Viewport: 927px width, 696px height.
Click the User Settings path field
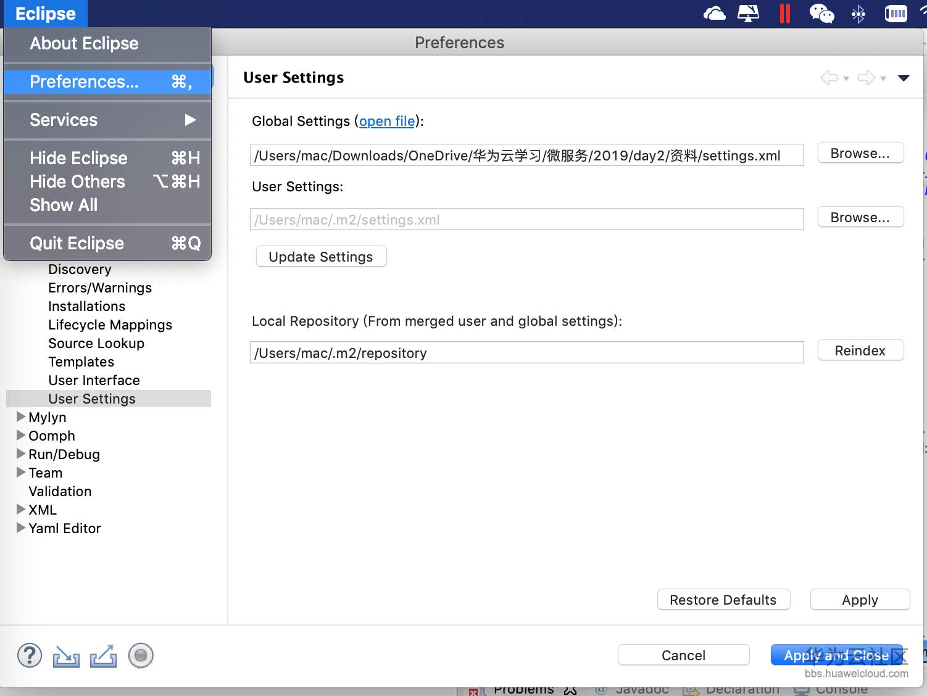point(526,220)
